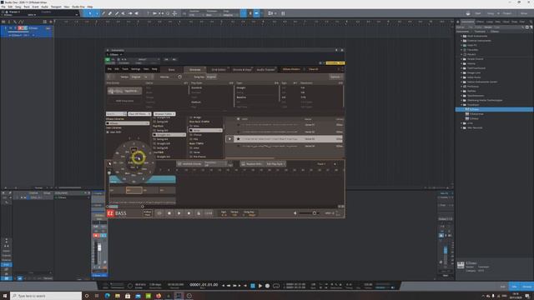Open the Effects tab in the browser
This screenshot has width=534, height=300.
tap(481, 22)
